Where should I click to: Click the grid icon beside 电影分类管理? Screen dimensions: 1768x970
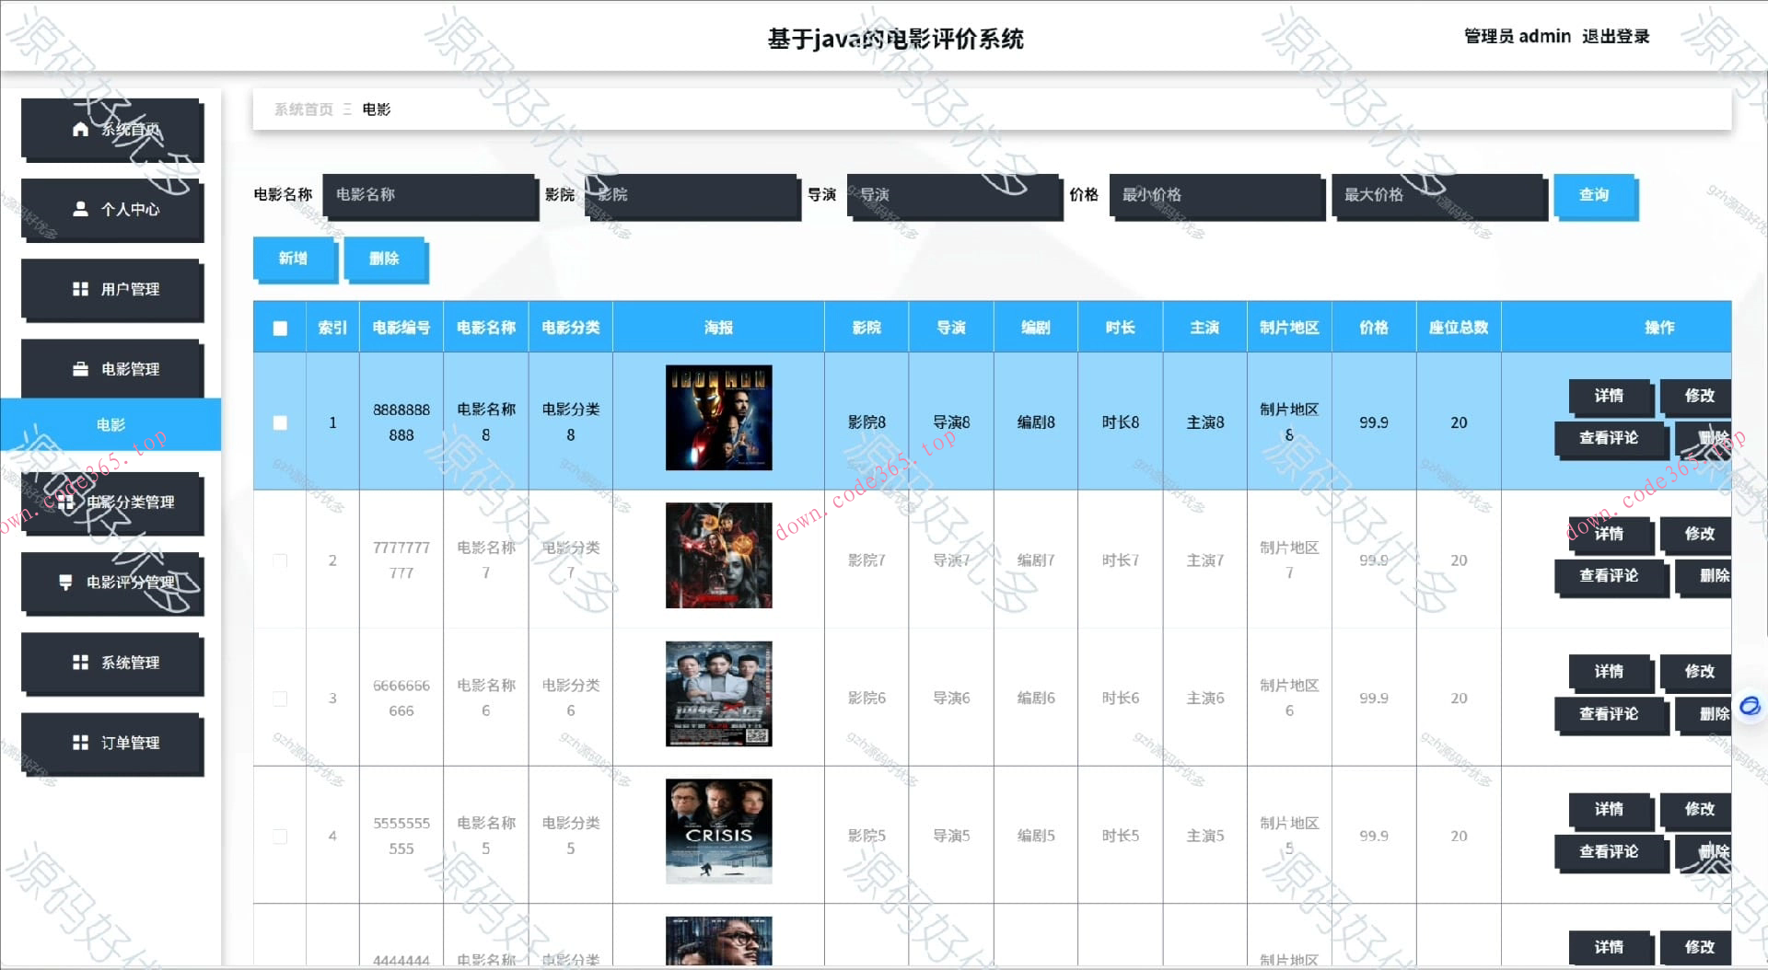65,502
